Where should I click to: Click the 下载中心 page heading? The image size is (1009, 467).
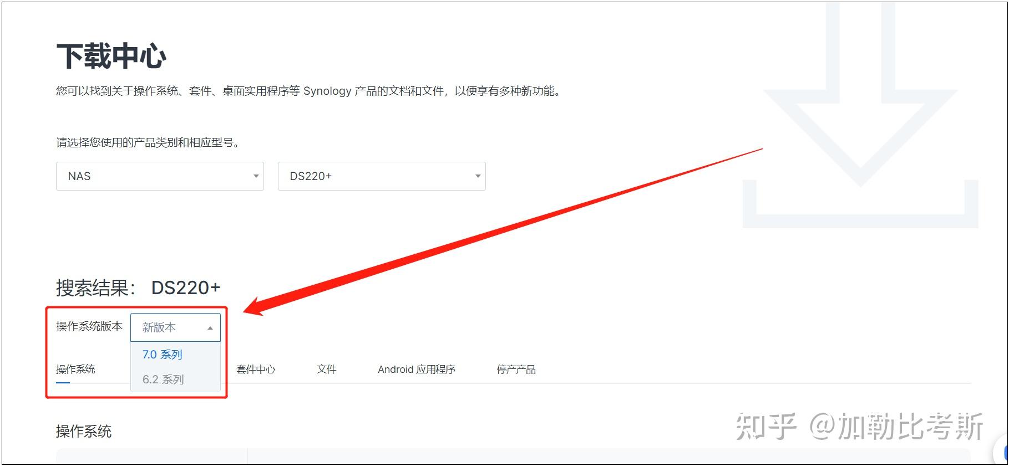(111, 57)
